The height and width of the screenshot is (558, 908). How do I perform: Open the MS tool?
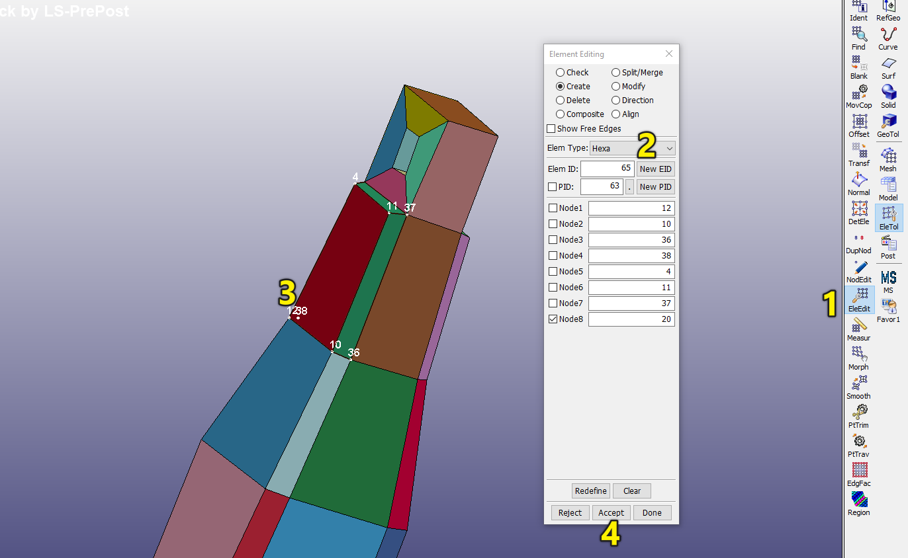click(888, 281)
